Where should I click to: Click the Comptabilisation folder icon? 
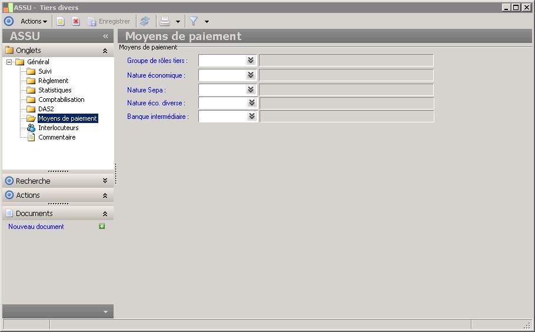pos(31,99)
